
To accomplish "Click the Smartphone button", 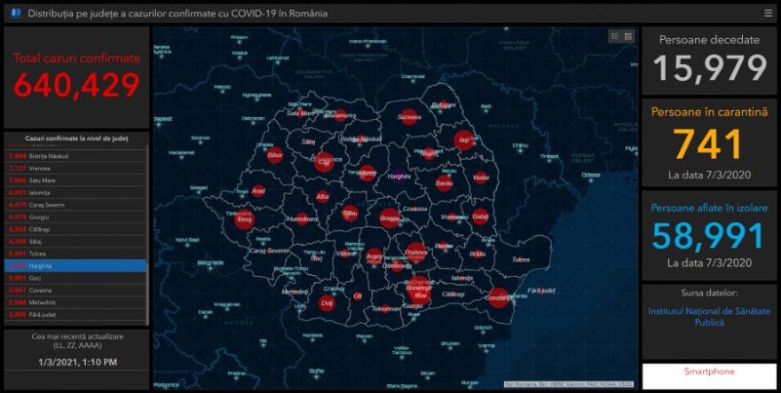I will pos(709,372).
